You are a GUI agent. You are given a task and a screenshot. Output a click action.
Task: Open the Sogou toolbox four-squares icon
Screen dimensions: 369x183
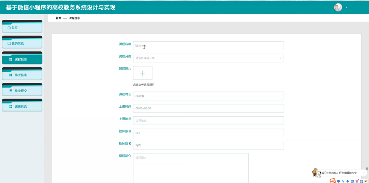click(361, 181)
